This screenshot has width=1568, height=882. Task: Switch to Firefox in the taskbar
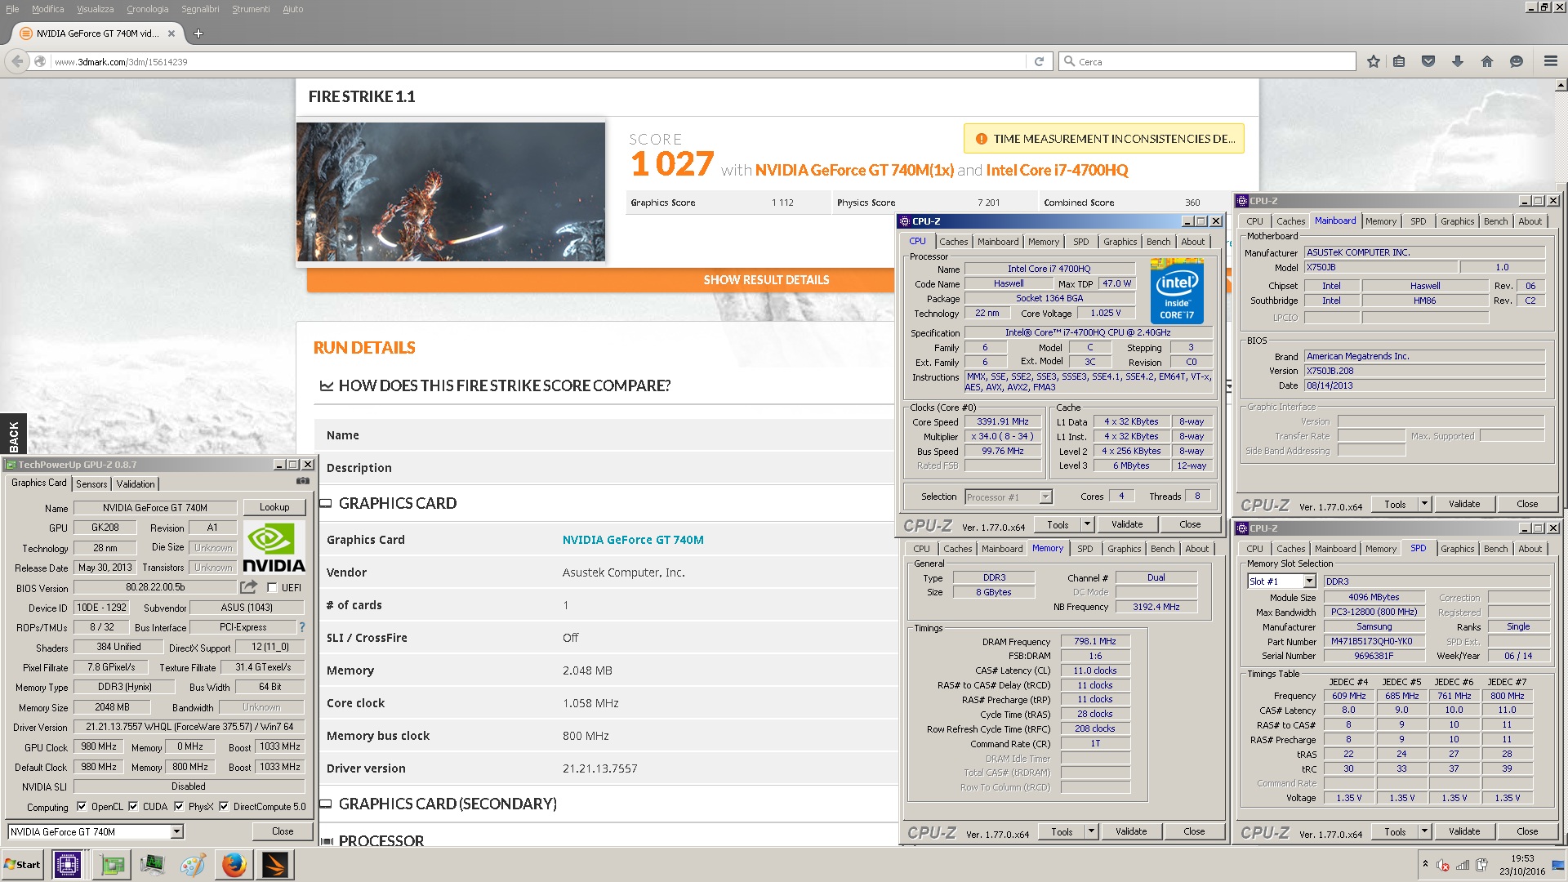(x=234, y=865)
